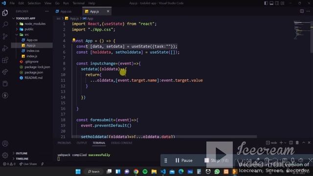Click the horizontal editor scrollbar
The width and height of the screenshot is (313, 176).
coord(164,137)
